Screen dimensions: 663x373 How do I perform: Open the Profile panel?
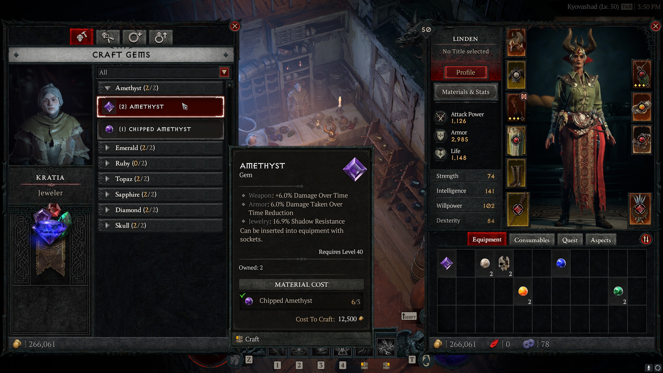point(465,71)
